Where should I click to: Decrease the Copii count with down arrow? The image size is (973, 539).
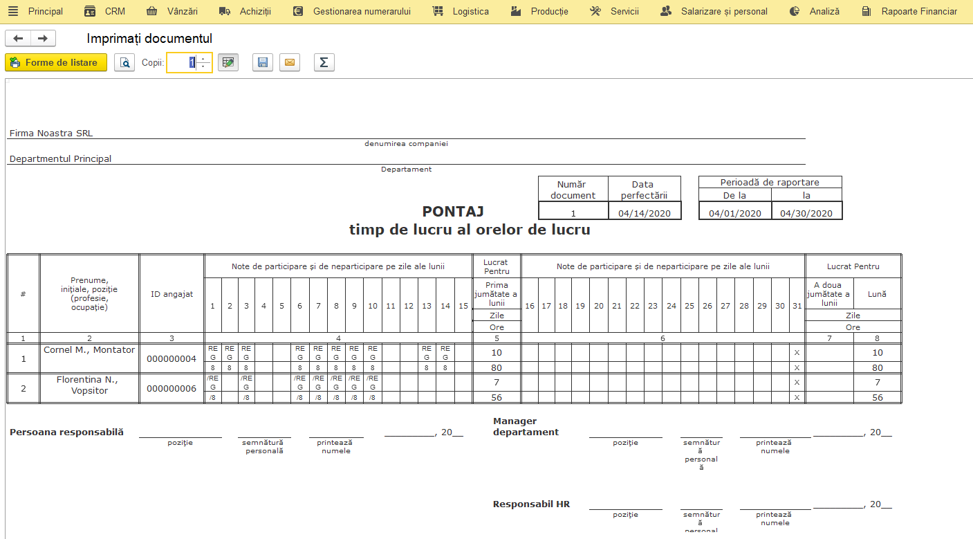click(203, 67)
